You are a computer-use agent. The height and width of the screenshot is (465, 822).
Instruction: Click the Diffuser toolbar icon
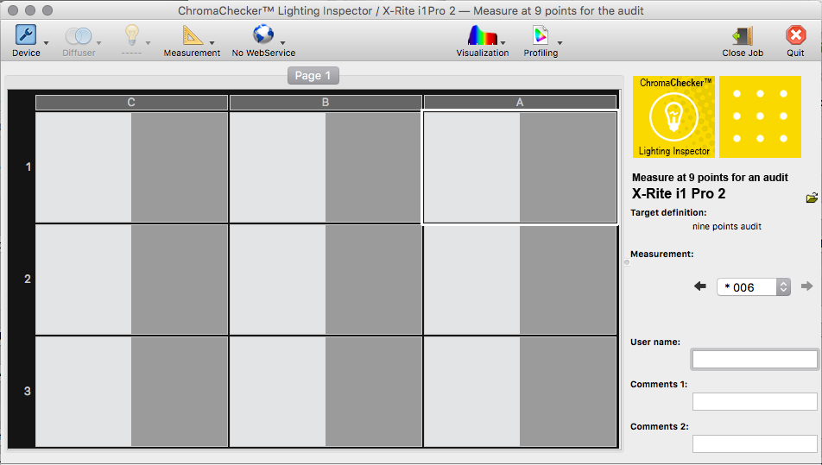79,35
